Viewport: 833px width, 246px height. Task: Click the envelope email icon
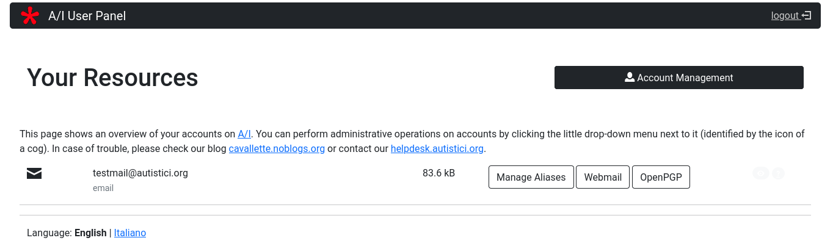click(34, 174)
